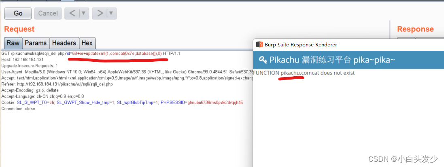
Task: Switch to the Params tab
Action: click(36, 43)
